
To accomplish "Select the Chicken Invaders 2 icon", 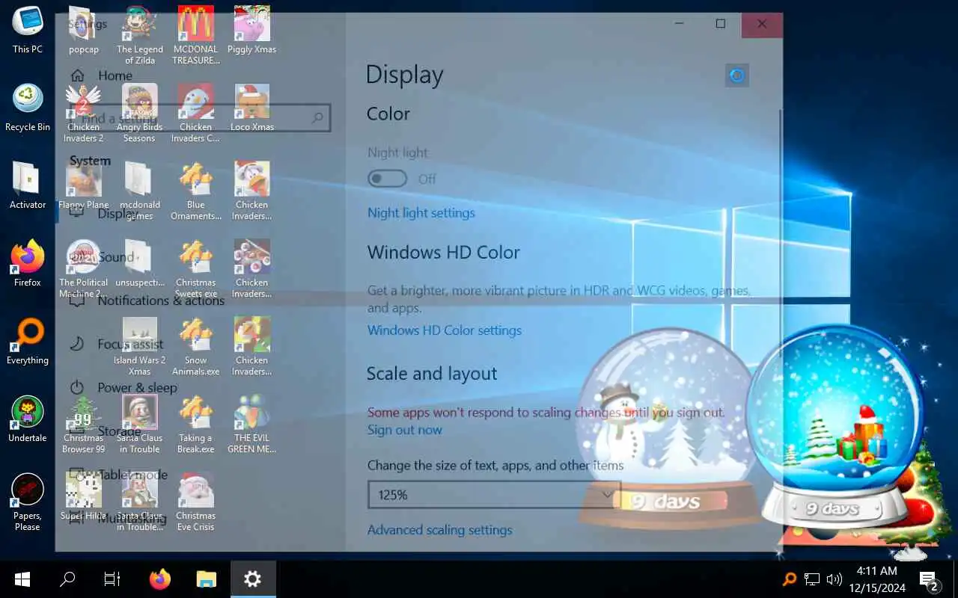I will pos(84,112).
